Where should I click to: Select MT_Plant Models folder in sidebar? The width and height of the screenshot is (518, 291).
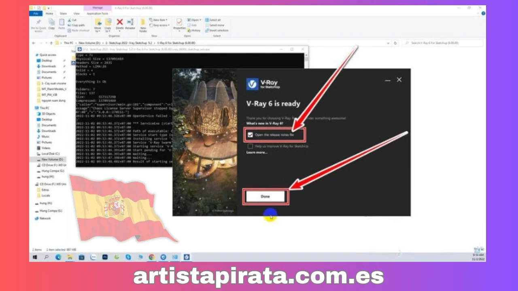click(x=54, y=89)
